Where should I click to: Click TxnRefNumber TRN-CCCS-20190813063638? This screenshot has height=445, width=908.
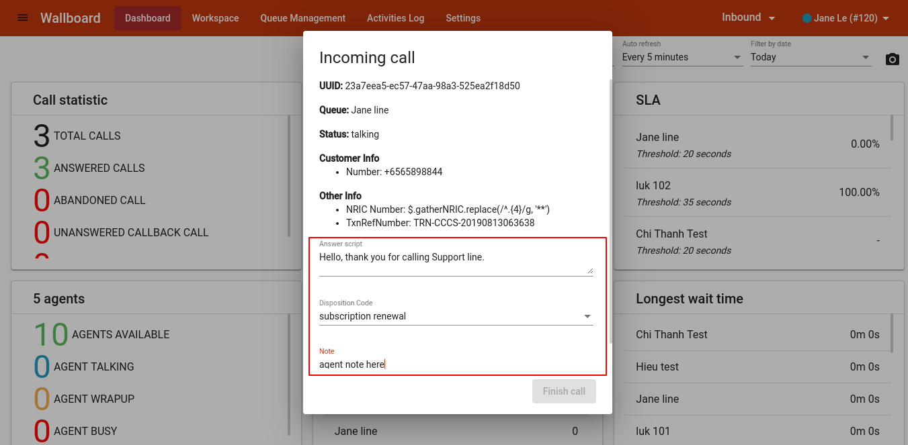(440, 223)
